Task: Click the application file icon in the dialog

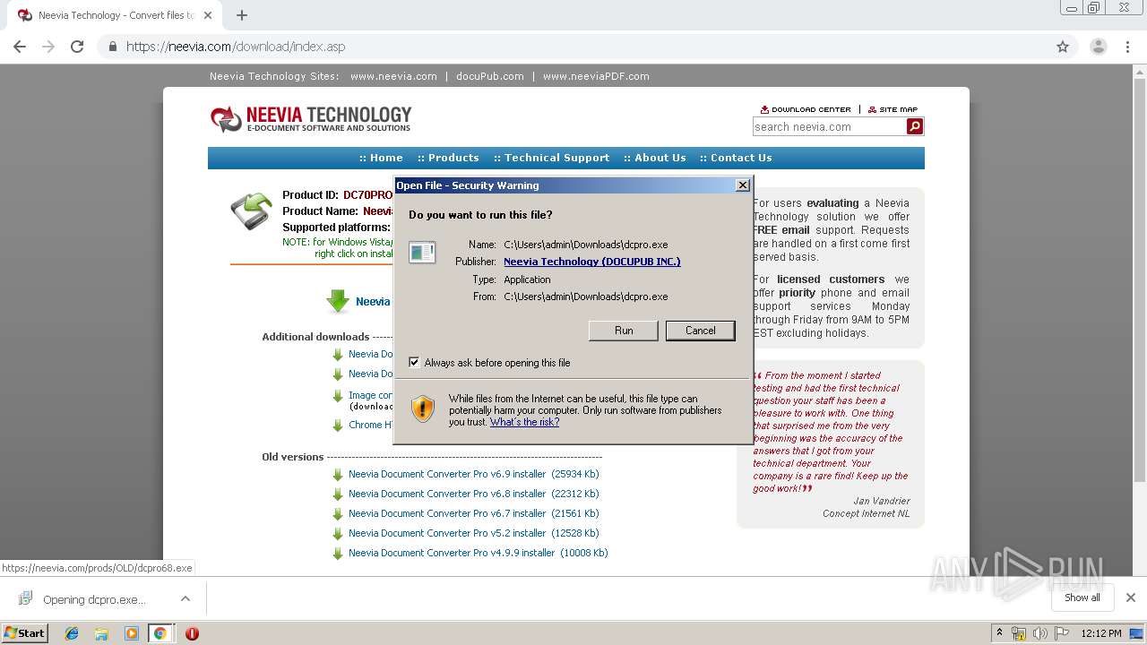Action: click(422, 253)
